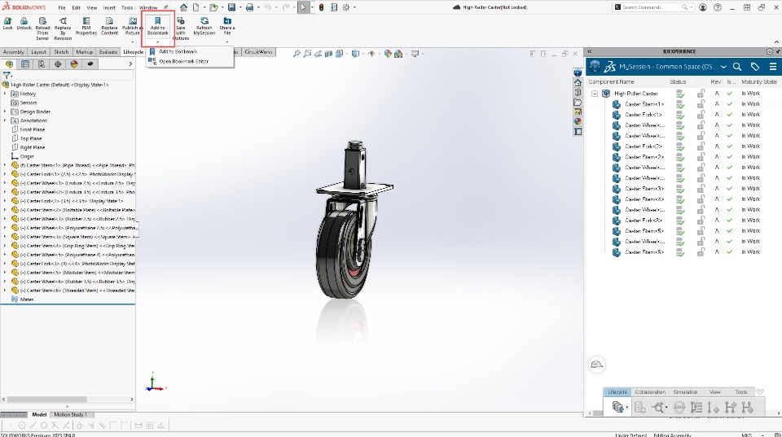Select the Front Plane in feature tree
This screenshot has width=782, height=437.
(x=33, y=129)
